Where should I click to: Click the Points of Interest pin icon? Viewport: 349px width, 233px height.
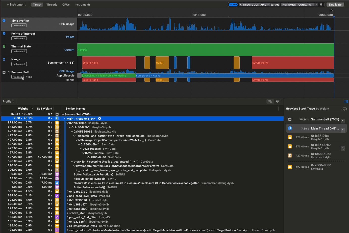(x=4, y=34)
